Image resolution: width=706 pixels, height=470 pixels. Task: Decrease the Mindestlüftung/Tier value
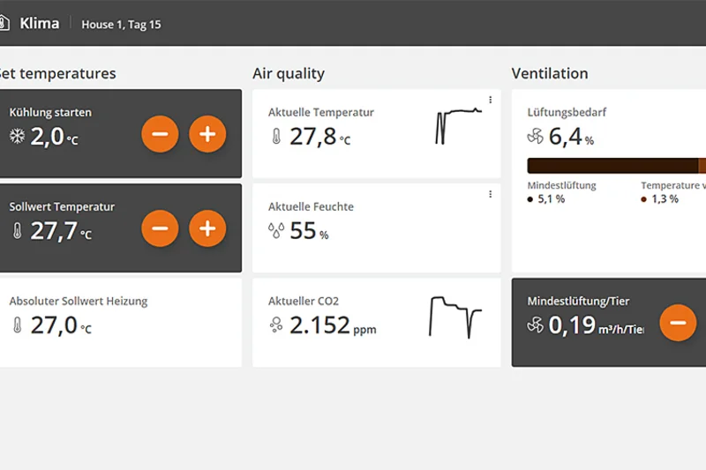[678, 323]
